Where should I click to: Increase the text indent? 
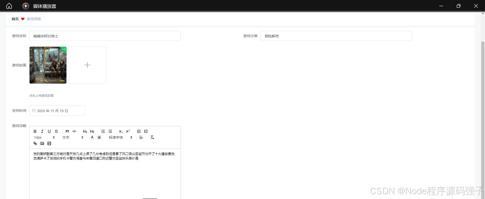146,131
